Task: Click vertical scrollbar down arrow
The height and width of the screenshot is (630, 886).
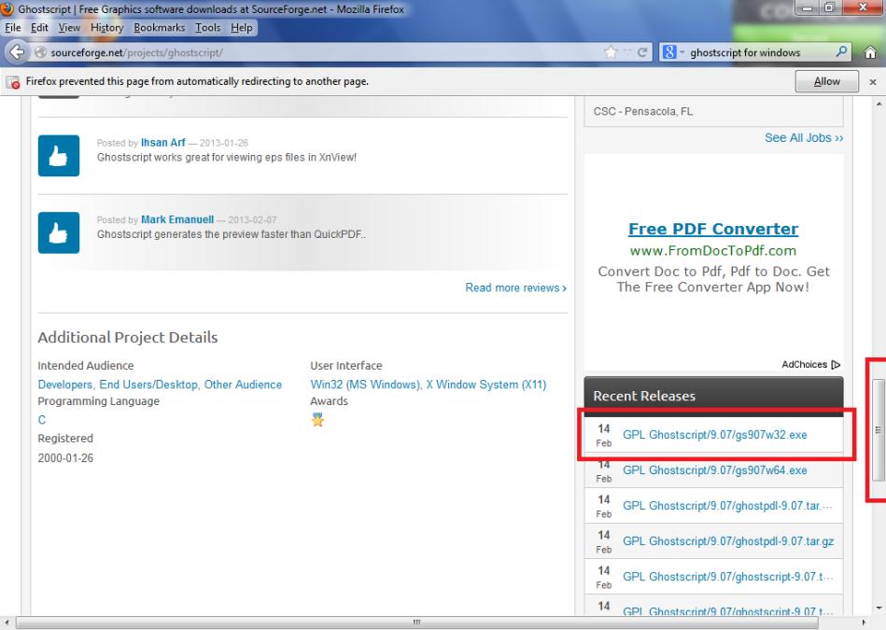Action: (x=879, y=609)
